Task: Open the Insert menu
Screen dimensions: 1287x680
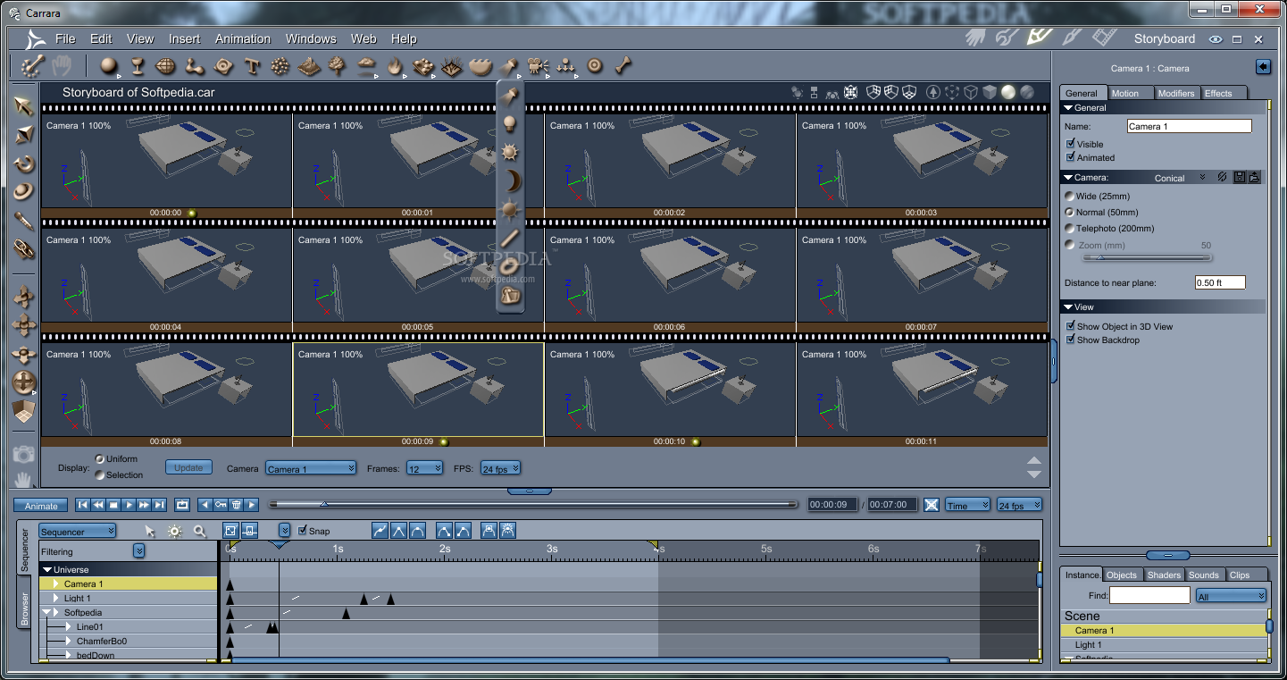Action: click(x=185, y=38)
